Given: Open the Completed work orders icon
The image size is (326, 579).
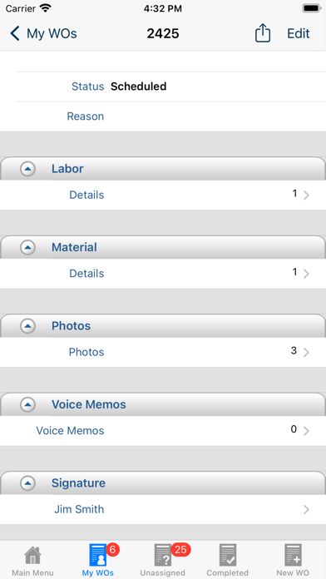Looking at the screenshot, I should click(x=228, y=556).
